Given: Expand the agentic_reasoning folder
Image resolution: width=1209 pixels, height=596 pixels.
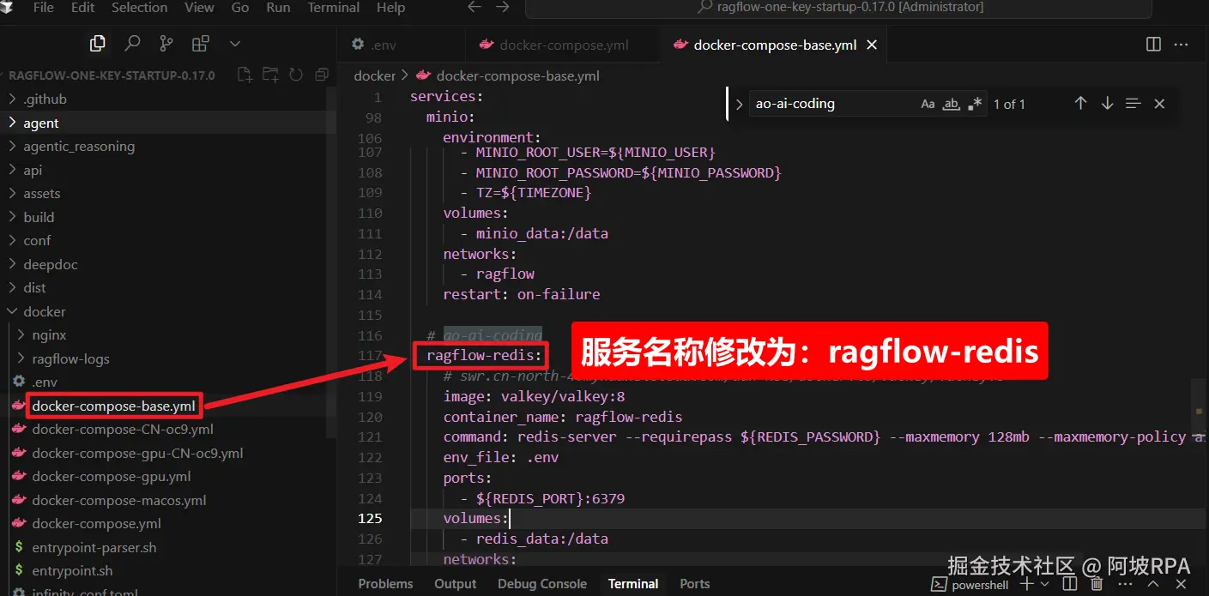Looking at the screenshot, I should pyautogui.click(x=168, y=146).
